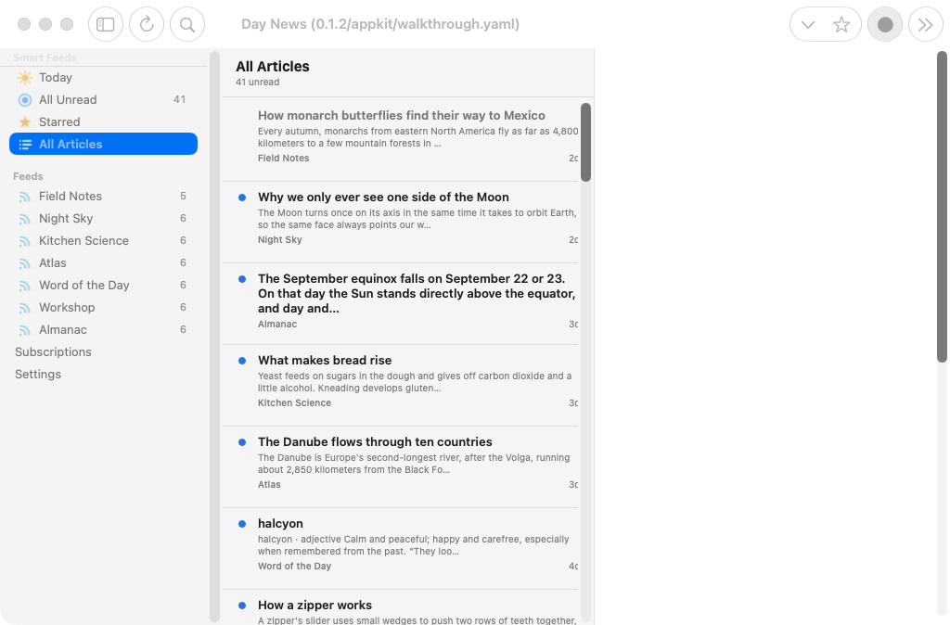The width and height of the screenshot is (950, 625).
Task: Click the Feeds section header
Action: pos(28,176)
